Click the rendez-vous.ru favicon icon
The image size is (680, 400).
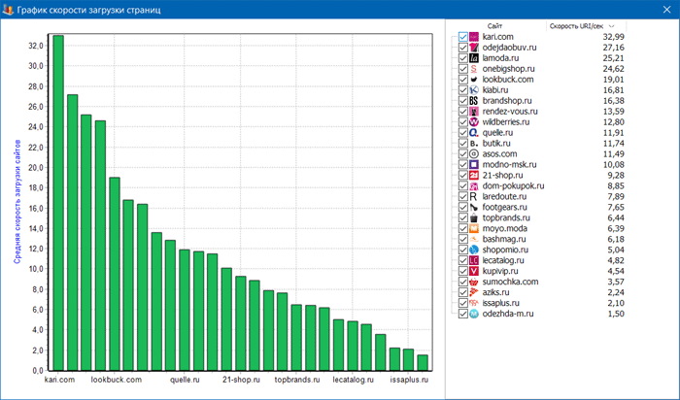tap(474, 112)
